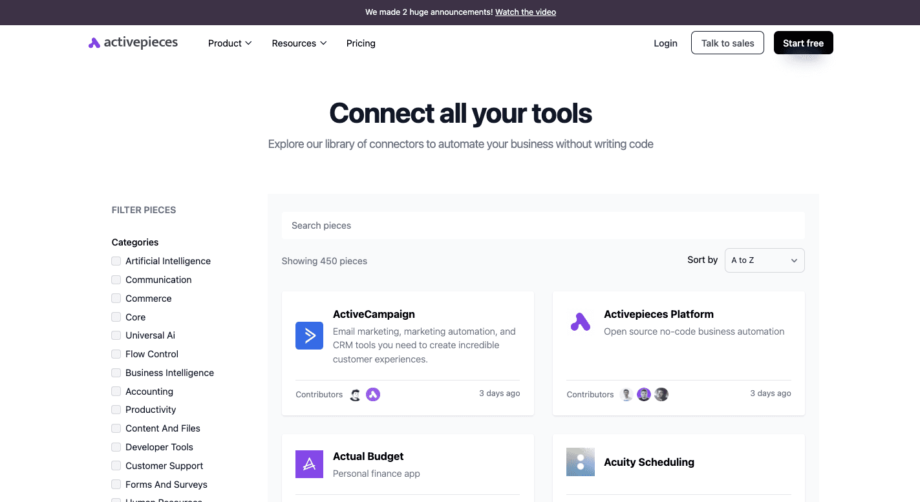The image size is (920, 502).
Task: Click the Acuity Scheduling piece icon
Action: click(x=580, y=462)
